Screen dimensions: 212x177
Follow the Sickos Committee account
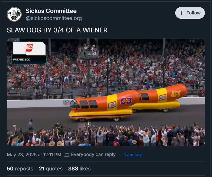(x=190, y=13)
